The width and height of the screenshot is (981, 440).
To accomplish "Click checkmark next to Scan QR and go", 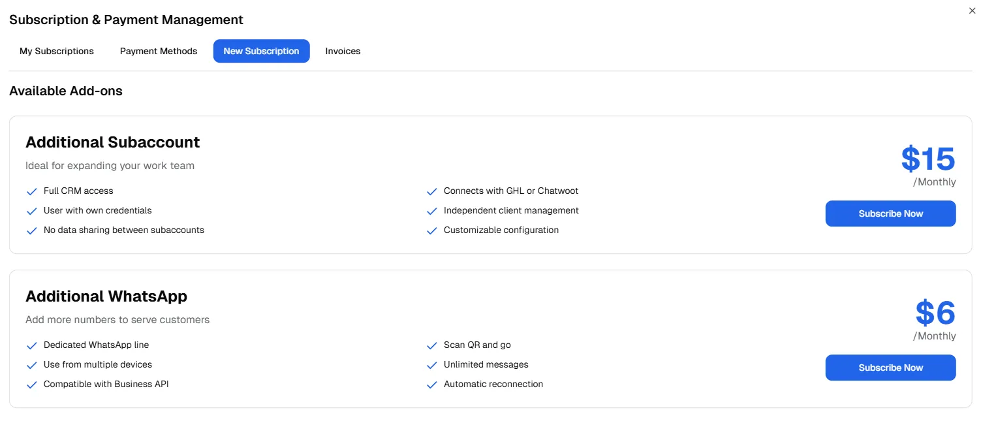I will click(x=431, y=345).
